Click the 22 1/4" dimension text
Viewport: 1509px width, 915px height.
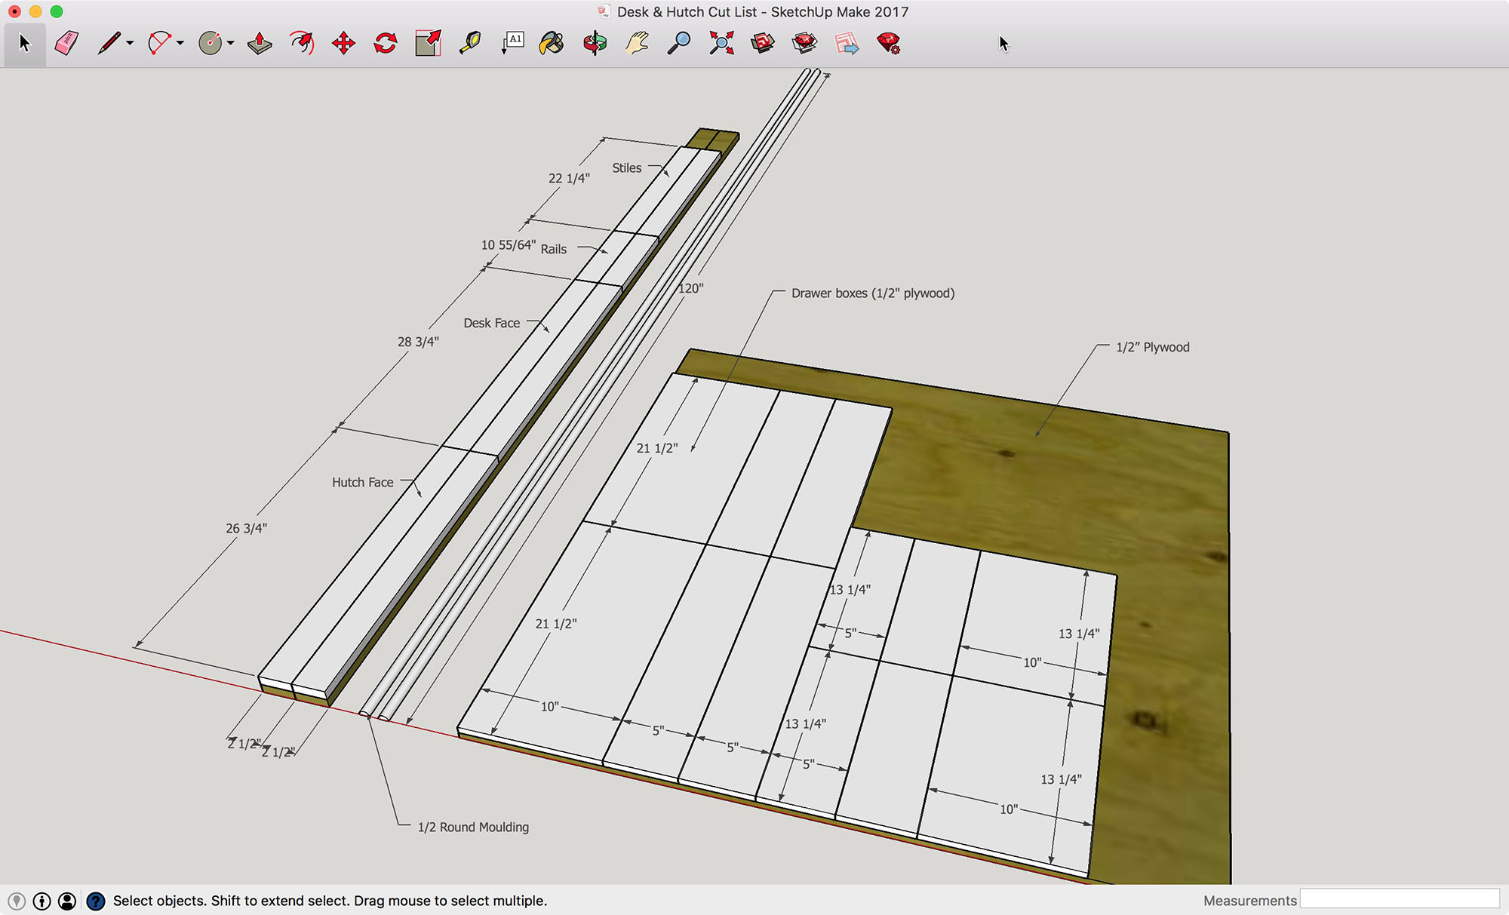pos(570,178)
